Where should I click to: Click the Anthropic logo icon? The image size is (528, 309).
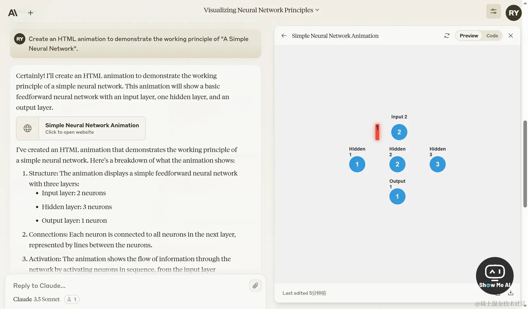[13, 13]
